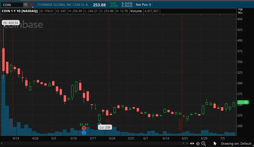254x147 pixels.
Task: Click the 450 price axis label
Action: point(240,19)
